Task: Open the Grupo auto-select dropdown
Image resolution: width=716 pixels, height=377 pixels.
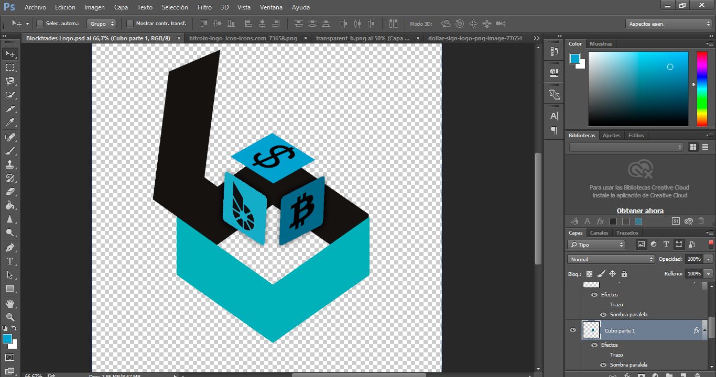Action: pos(102,24)
